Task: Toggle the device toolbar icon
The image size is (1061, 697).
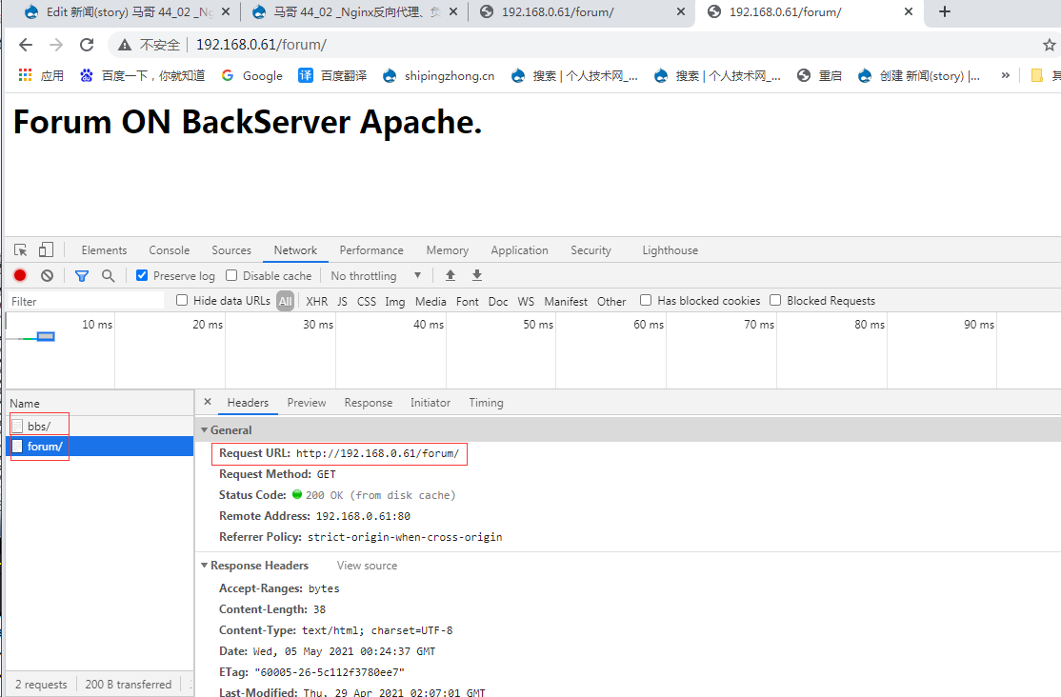Action: (46, 250)
